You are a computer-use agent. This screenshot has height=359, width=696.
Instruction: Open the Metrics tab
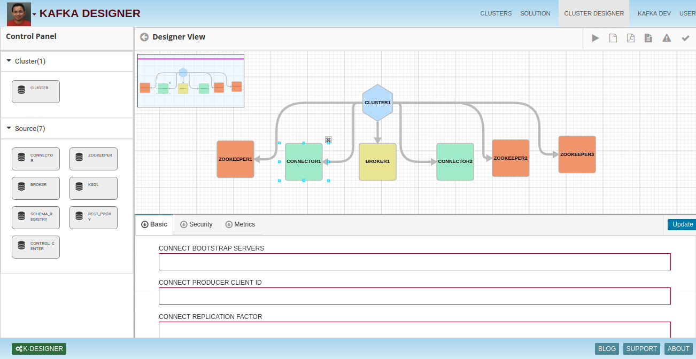240,224
